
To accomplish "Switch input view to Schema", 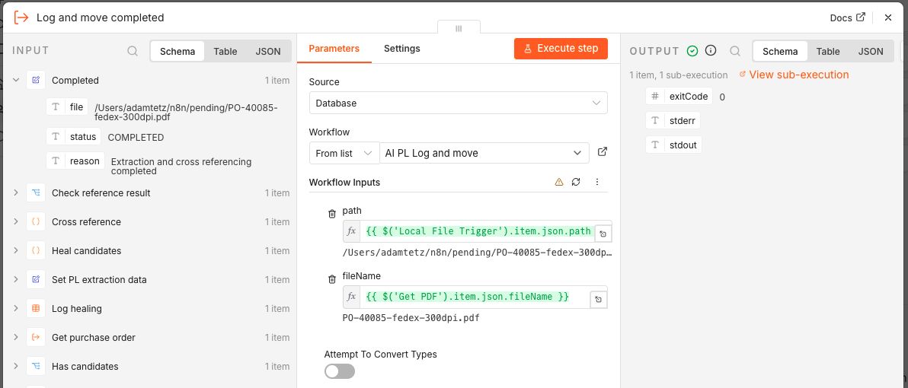I will pyautogui.click(x=177, y=51).
